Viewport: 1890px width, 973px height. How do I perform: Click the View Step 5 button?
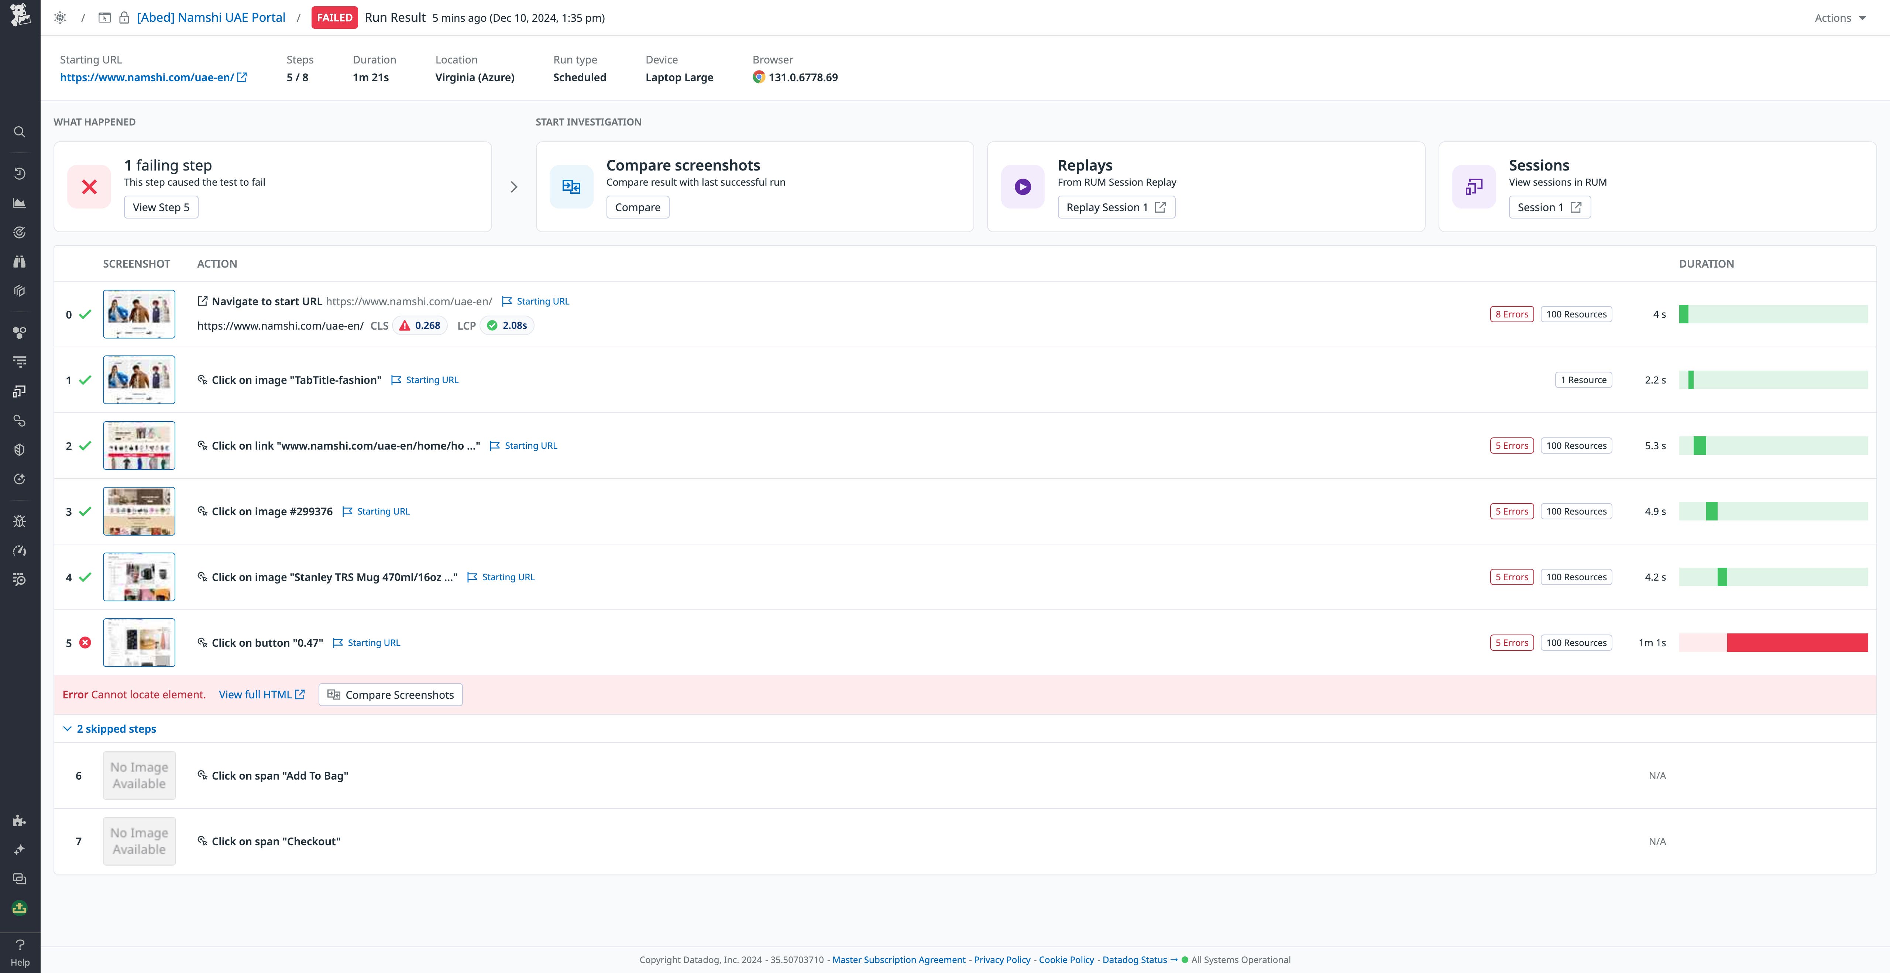coord(161,207)
